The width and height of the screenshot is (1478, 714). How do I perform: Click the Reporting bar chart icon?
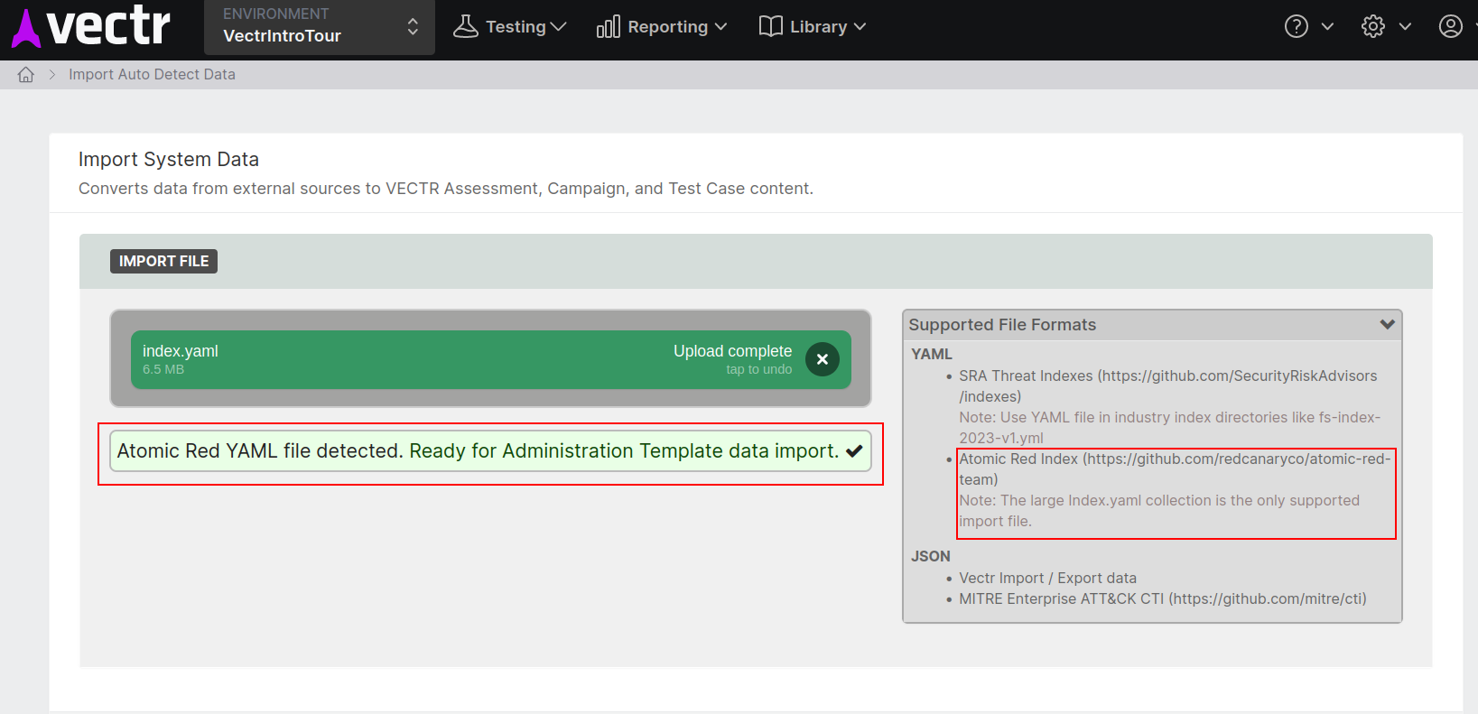[x=608, y=27]
